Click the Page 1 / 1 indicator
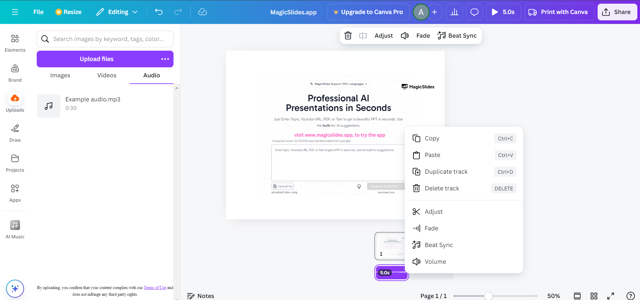 click(x=433, y=296)
